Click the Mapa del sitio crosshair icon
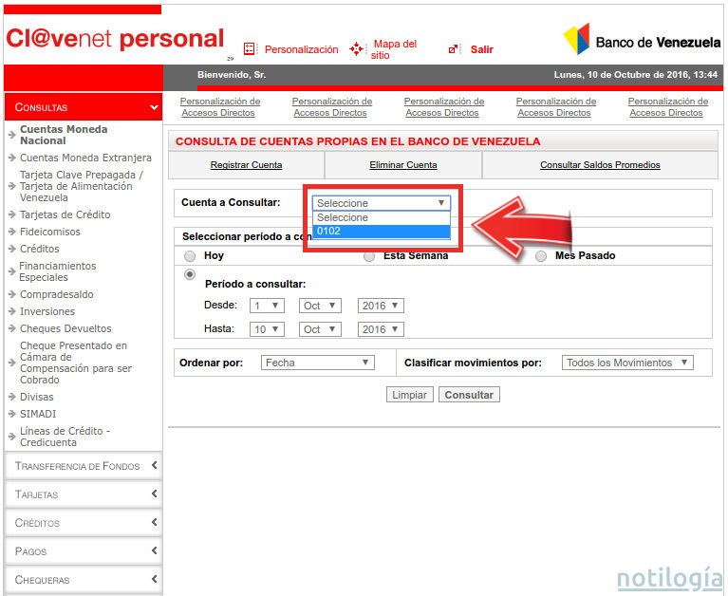The height and width of the screenshot is (596, 728). (x=357, y=48)
